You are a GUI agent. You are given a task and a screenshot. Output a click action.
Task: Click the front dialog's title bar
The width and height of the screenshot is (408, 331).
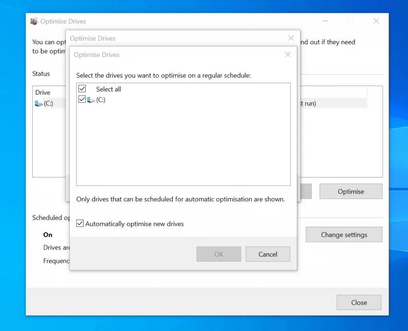[x=179, y=55]
